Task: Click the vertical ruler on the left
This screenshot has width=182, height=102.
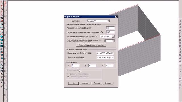Action: pos(5,51)
